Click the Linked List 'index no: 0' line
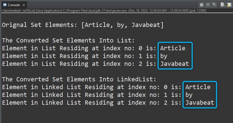This screenshot has height=123, width=233. click(106, 87)
